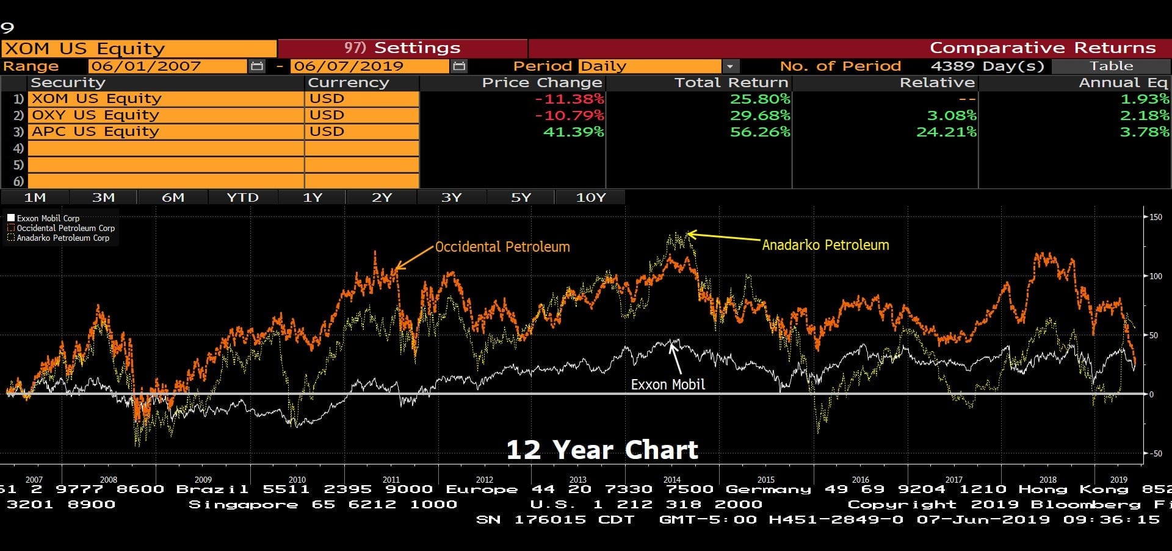The height and width of the screenshot is (551, 1172).
Task: Click the Relative column header
Action: [x=937, y=83]
